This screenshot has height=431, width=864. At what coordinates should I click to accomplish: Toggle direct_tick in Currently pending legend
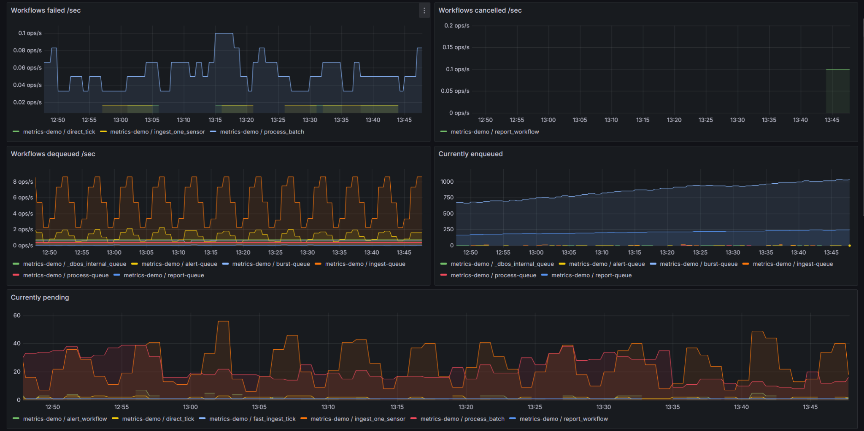pyautogui.click(x=158, y=419)
